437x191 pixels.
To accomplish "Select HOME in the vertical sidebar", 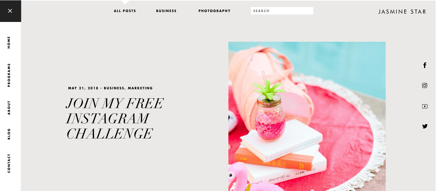I will [x=9, y=42].
